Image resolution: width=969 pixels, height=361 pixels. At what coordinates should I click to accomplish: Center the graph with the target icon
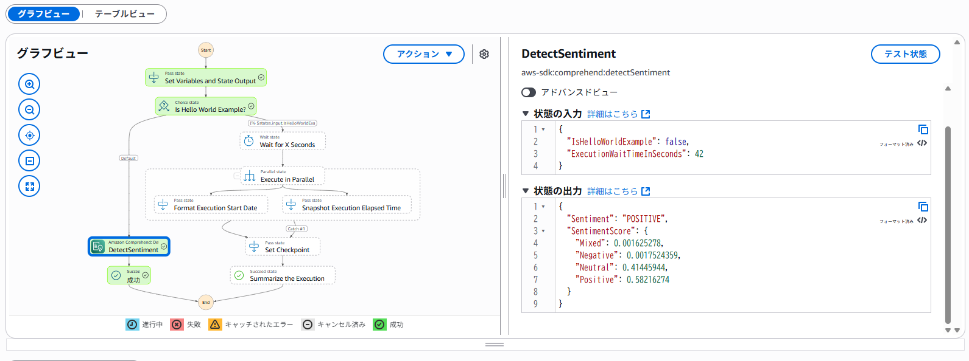click(29, 135)
